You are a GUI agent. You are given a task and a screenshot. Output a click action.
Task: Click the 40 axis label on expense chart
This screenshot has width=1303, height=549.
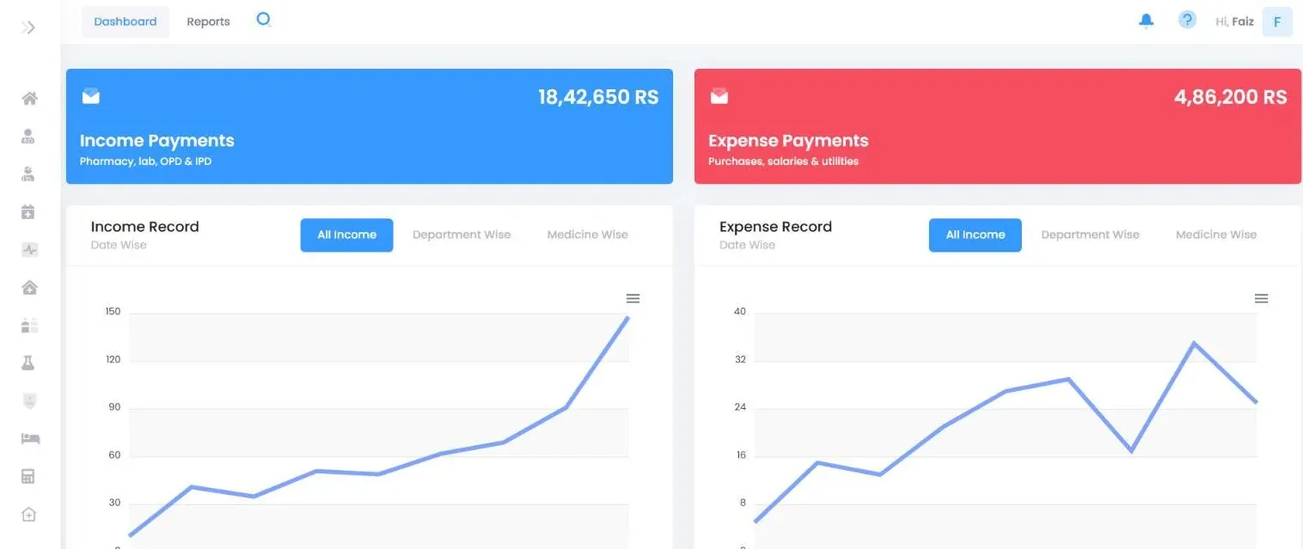pos(740,312)
